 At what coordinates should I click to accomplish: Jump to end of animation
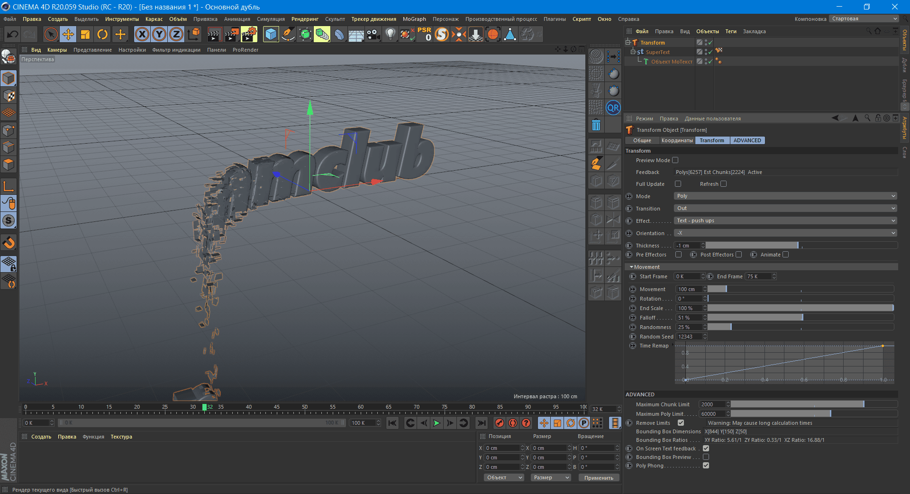[482, 423]
